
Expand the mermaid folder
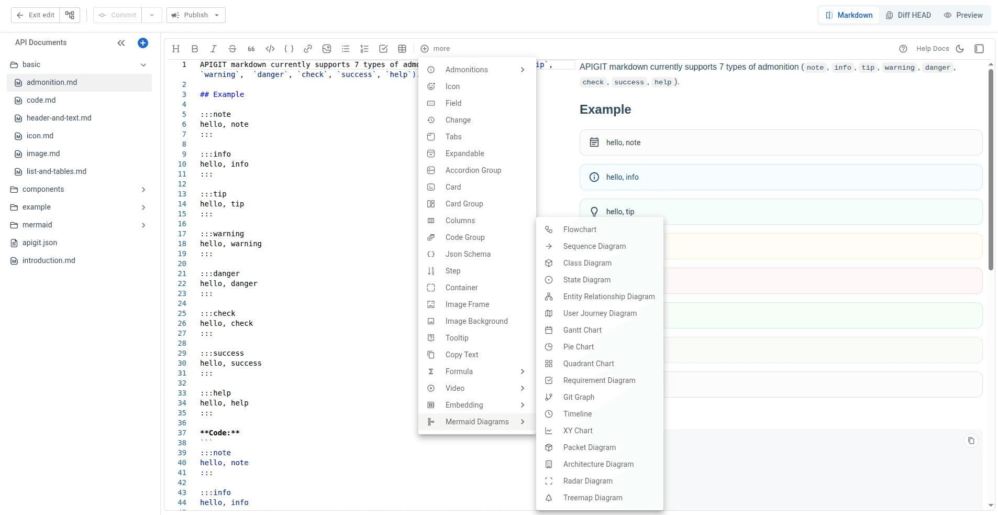143,225
